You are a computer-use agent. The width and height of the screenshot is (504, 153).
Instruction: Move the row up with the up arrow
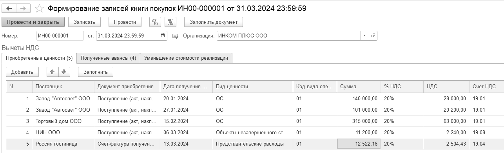[x=53, y=71]
